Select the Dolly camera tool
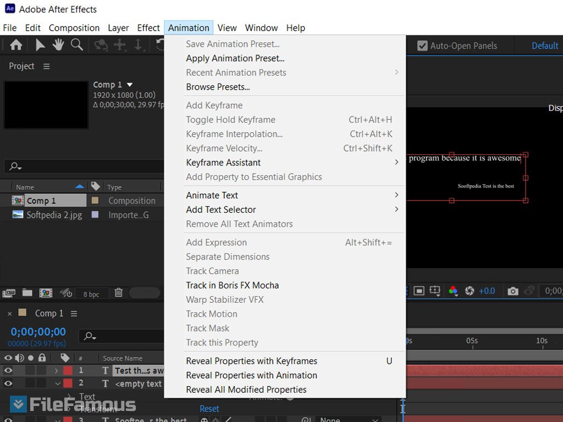The width and height of the screenshot is (563, 422). (138, 45)
